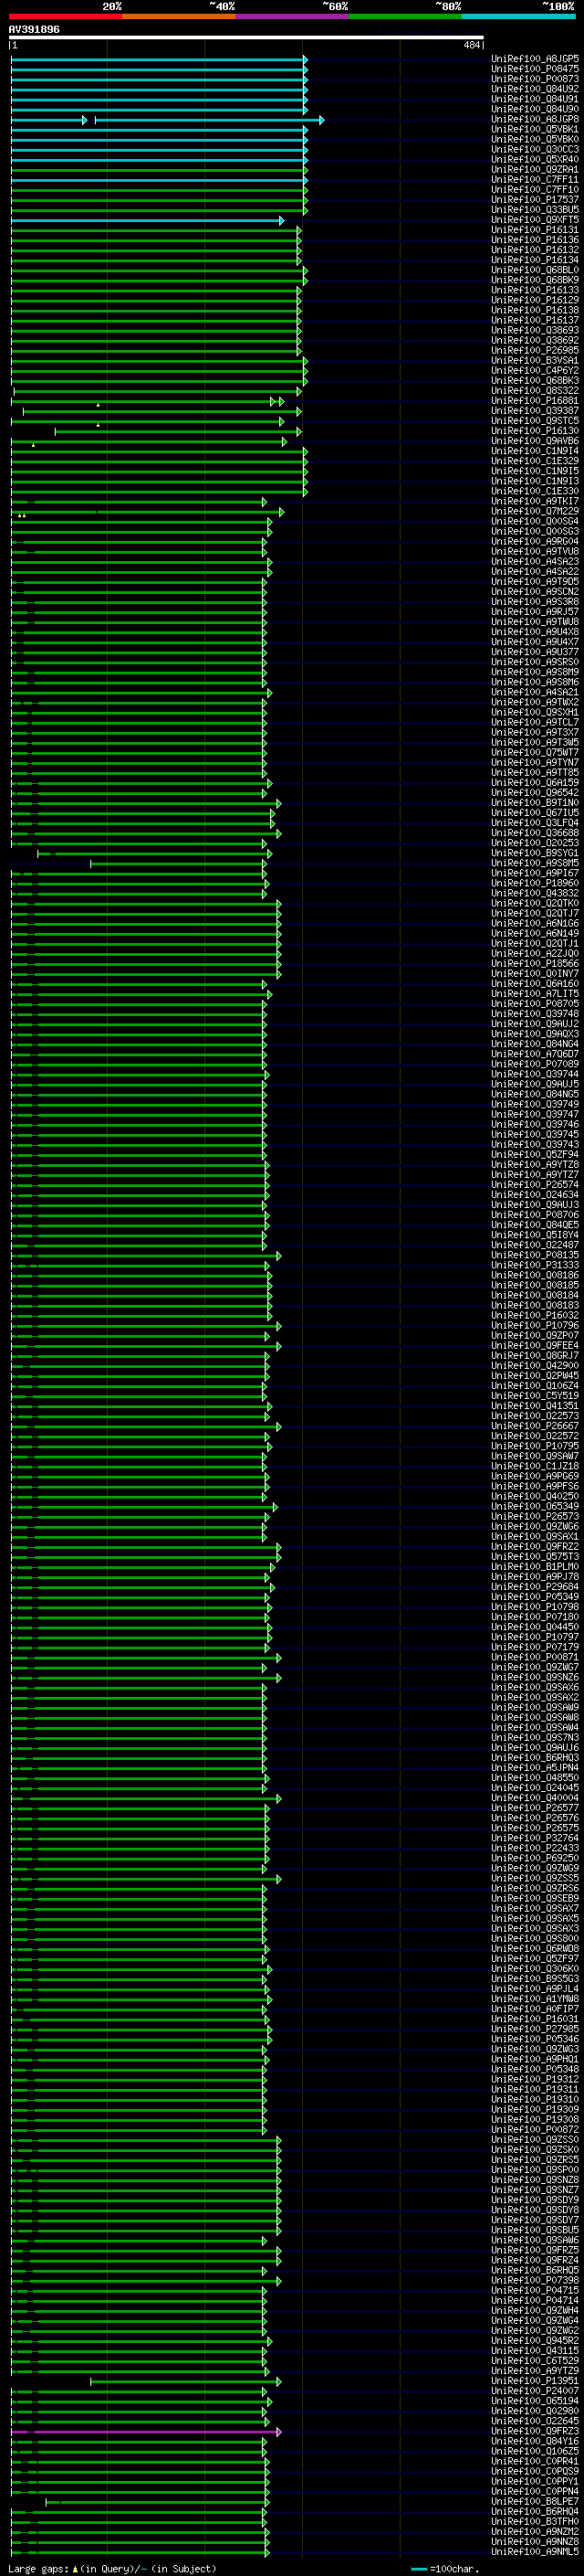
Task: Select the UniRef100_P07089 label
Action: (x=534, y=1064)
